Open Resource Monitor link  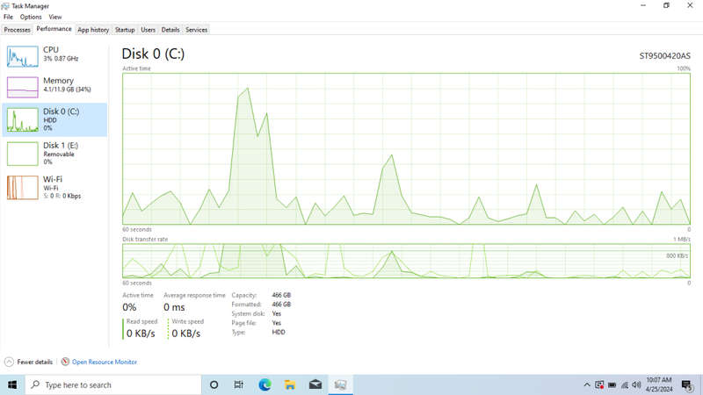[x=105, y=362]
